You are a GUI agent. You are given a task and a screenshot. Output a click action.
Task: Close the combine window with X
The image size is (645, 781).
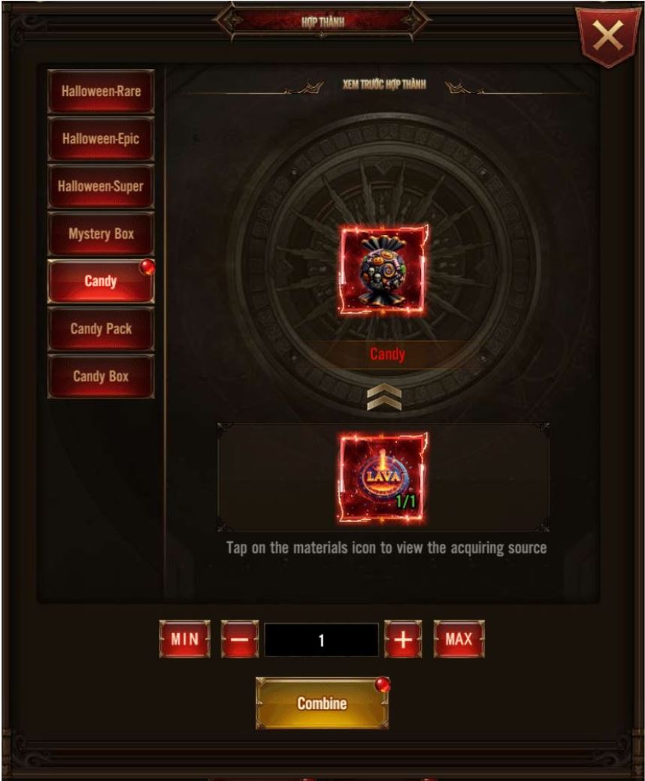(608, 35)
